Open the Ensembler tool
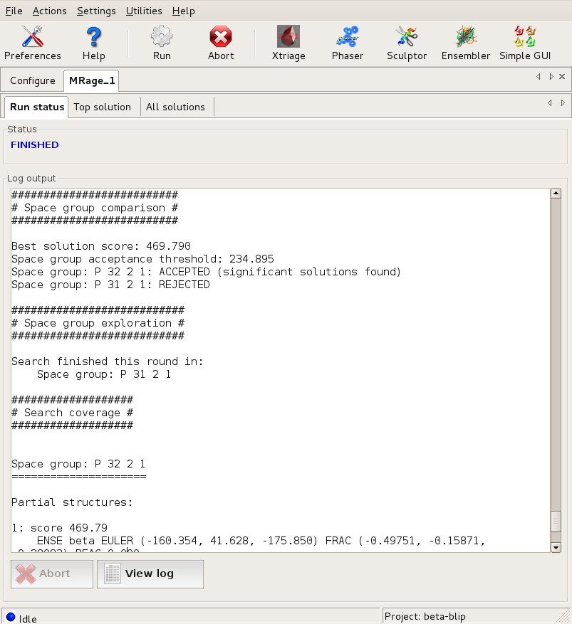The width and height of the screenshot is (572, 624). click(466, 43)
